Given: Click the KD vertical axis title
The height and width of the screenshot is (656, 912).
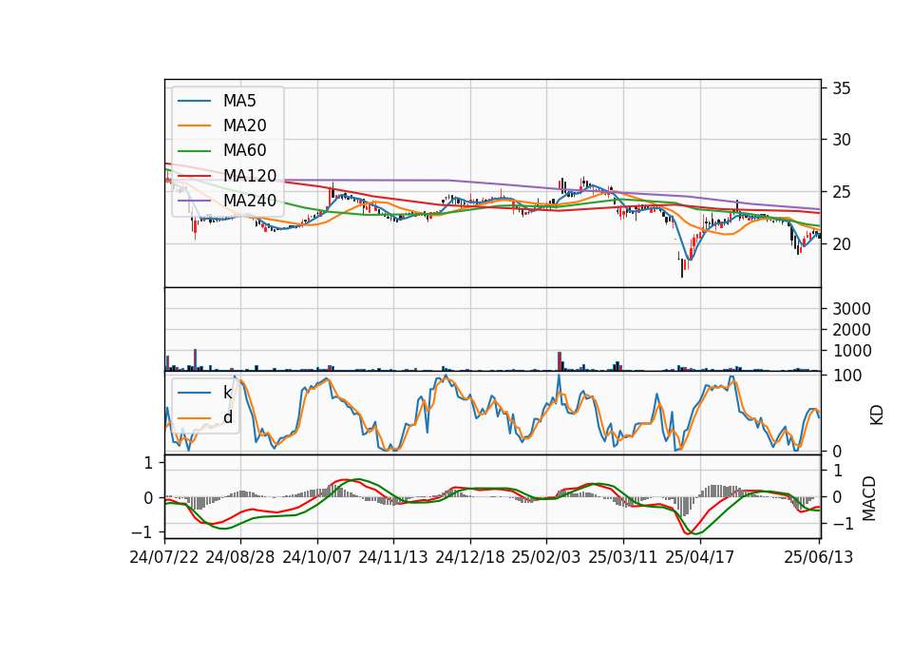Looking at the screenshot, I should (x=876, y=415).
